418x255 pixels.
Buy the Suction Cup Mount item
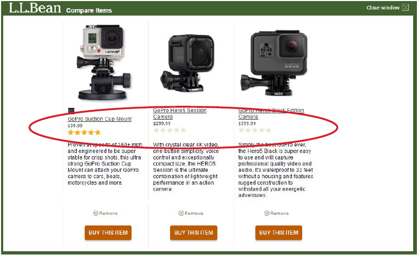[108, 232]
